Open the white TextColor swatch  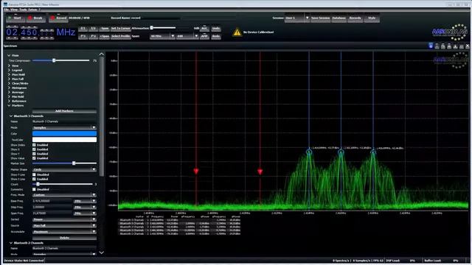point(64,140)
